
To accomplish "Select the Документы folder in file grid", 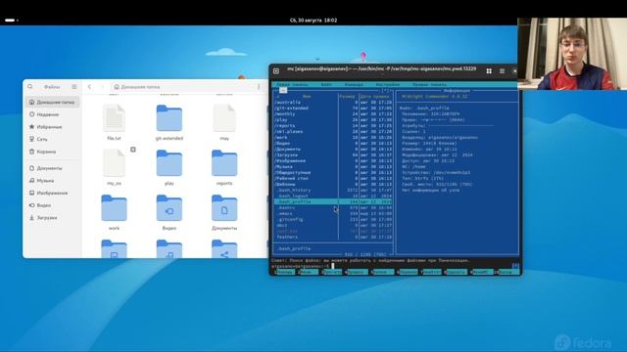I will (x=224, y=208).
